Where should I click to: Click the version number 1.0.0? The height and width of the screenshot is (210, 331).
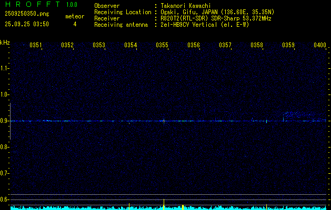[x=72, y=5]
